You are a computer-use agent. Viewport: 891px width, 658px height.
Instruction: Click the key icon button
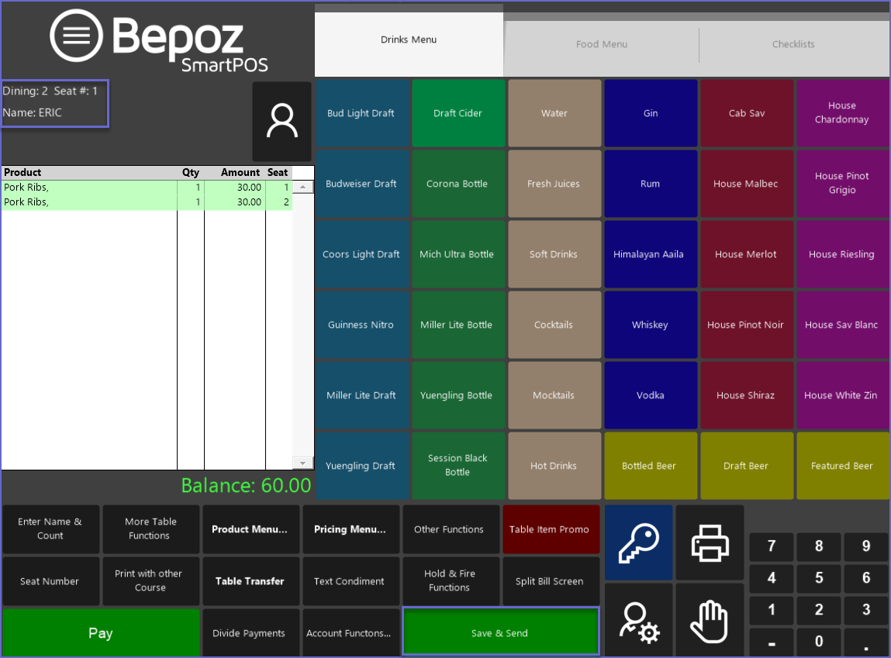click(638, 543)
